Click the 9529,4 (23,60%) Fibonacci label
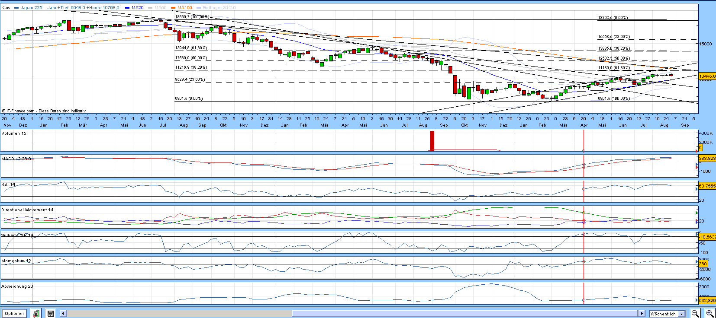The width and height of the screenshot is (716, 318). click(190, 79)
